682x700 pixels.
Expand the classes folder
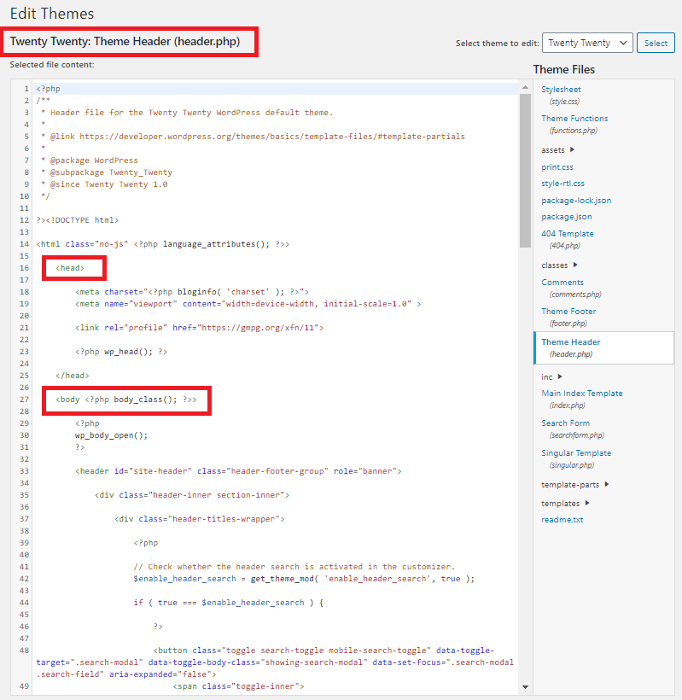coord(559,265)
